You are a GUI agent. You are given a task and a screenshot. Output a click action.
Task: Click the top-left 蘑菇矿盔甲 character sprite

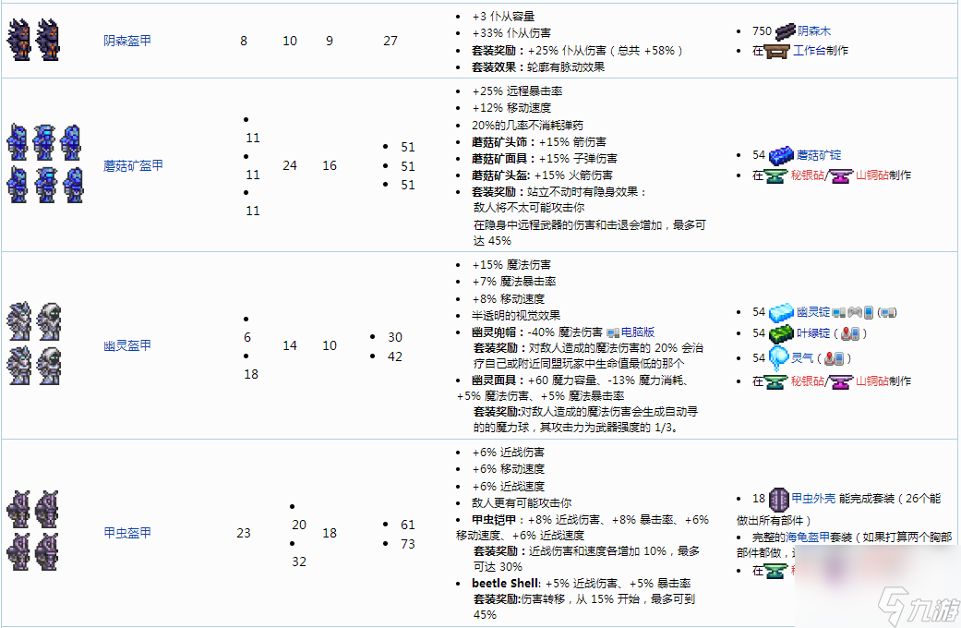pos(18,143)
